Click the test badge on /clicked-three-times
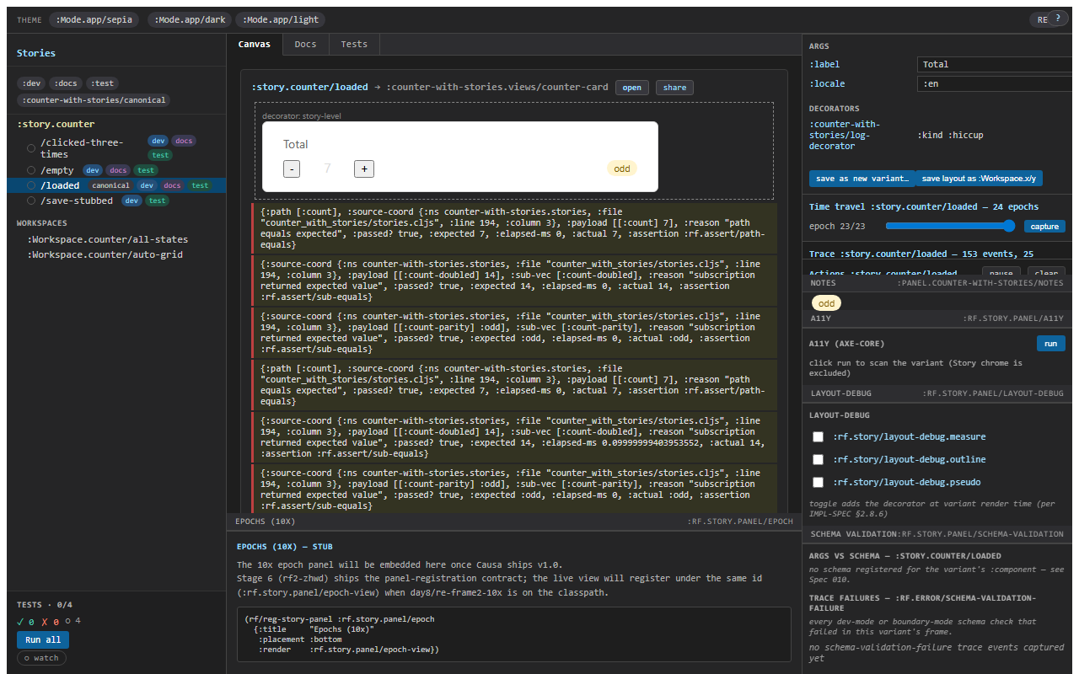Viewport: 1079px width, 674px height. pos(160,155)
